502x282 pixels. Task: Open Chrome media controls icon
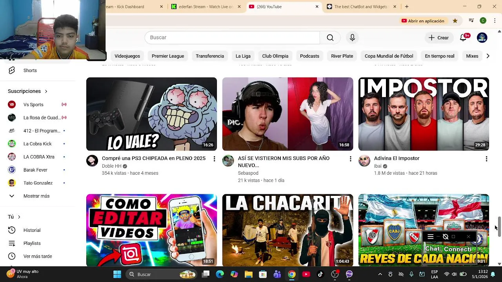471,21
